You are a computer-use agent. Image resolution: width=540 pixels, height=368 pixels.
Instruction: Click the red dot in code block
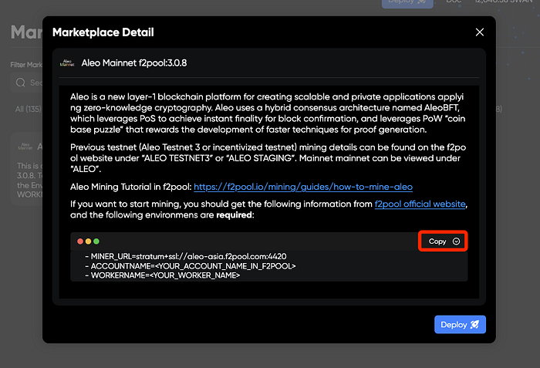click(79, 241)
